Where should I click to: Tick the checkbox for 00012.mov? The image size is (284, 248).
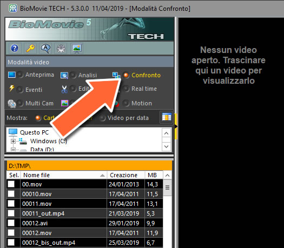click(11, 233)
